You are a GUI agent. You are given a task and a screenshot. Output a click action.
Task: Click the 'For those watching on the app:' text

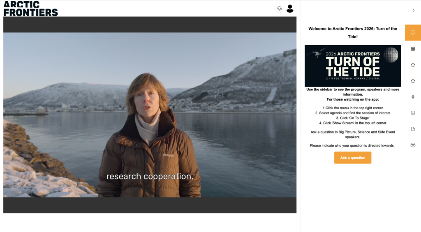tap(353, 99)
